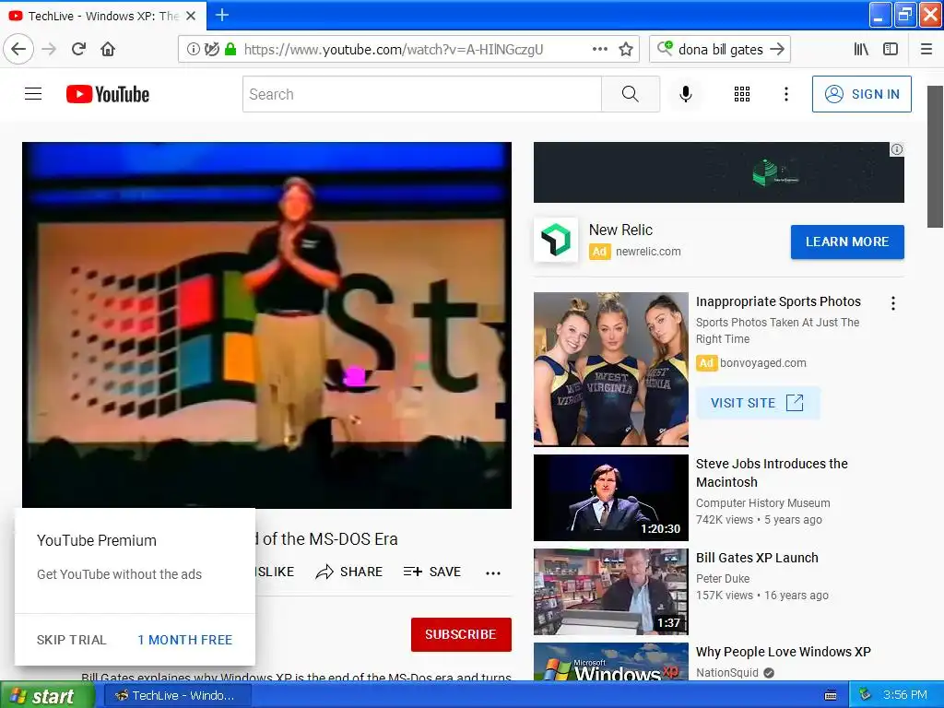Click the browser search box text 'dona bill gates'
The height and width of the screenshot is (708, 944).
(721, 50)
